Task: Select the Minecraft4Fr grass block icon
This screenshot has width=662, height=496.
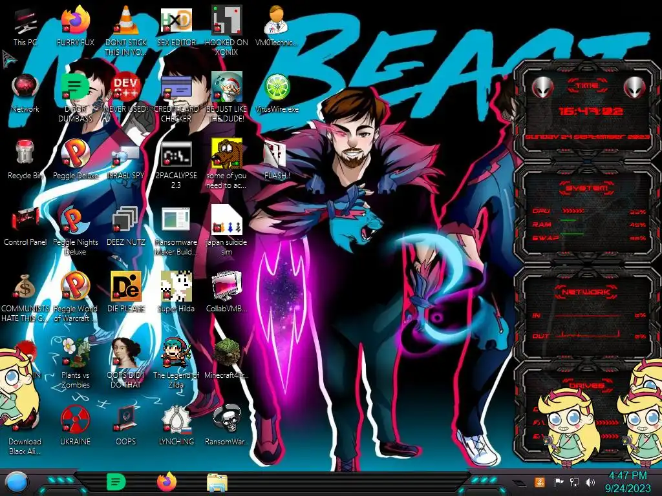Action: (226, 353)
